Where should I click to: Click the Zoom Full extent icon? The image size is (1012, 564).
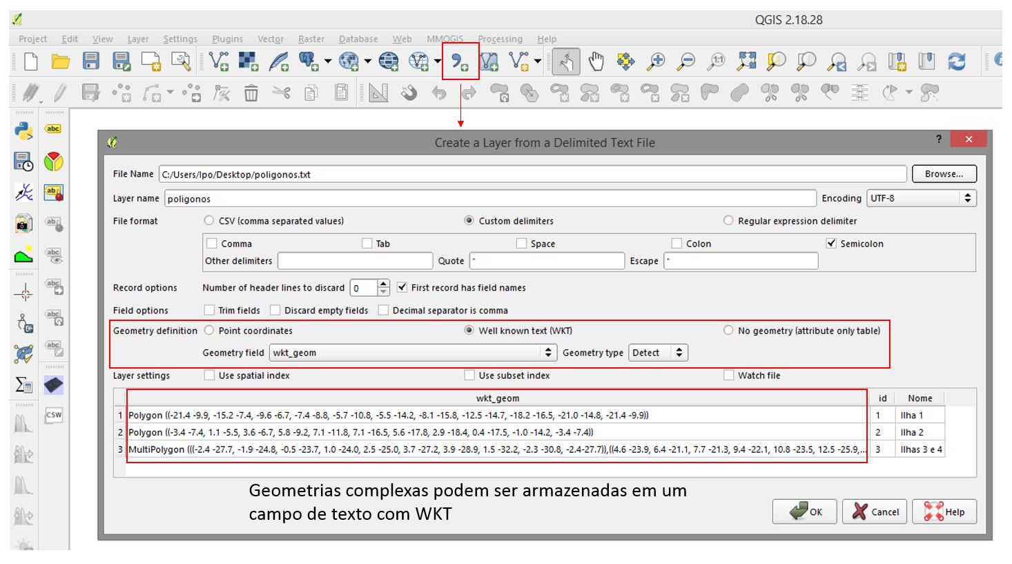[x=746, y=61]
